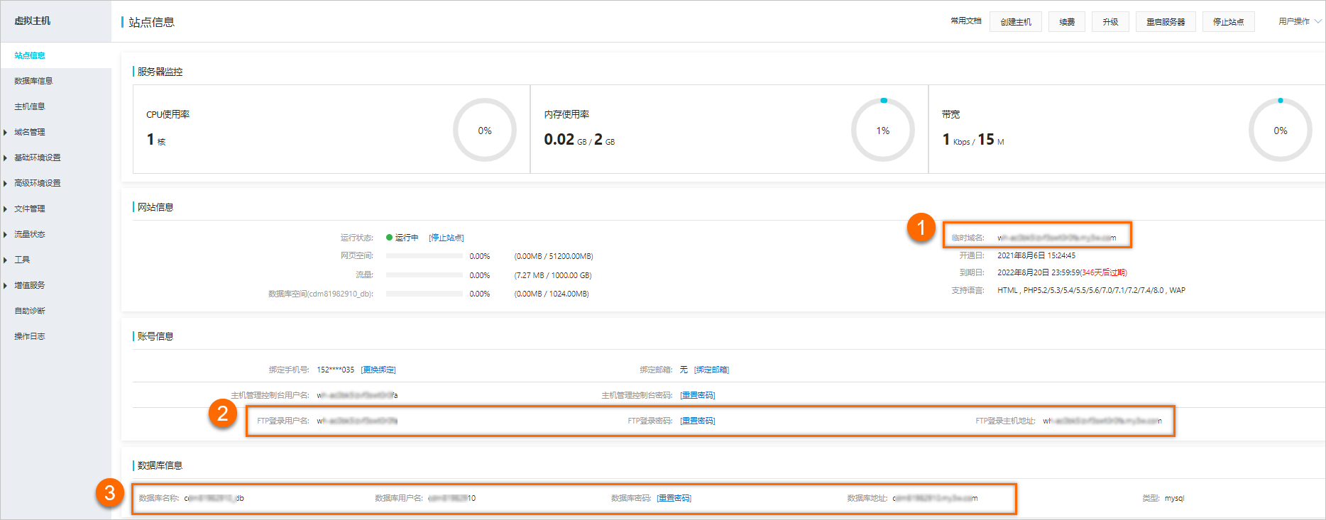Image resolution: width=1326 pixels, height=520 pixels.
Task: Click the 流量 usage progress bar
Action: (424, 275)
